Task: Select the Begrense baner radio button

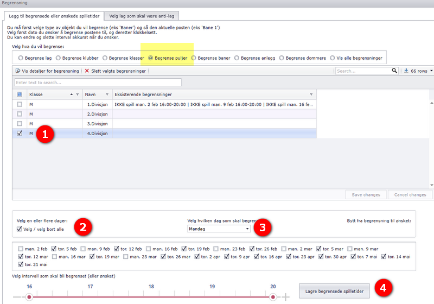Action: (x=194, y=58)
